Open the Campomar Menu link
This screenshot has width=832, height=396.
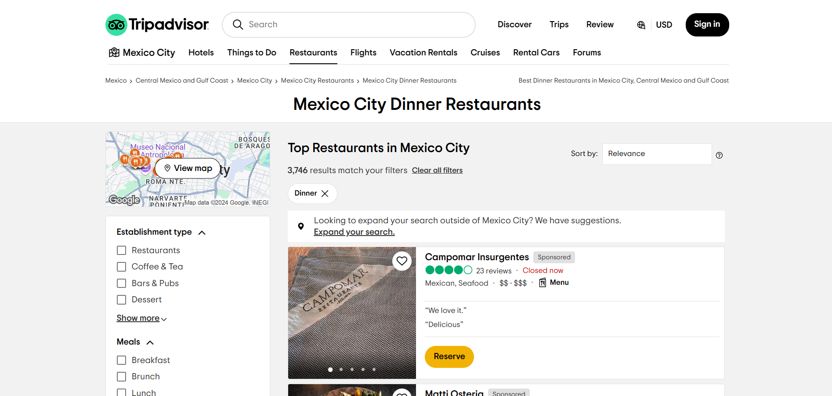[559, 283]
